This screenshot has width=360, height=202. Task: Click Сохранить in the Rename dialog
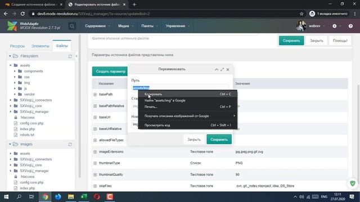click(219, 140)
